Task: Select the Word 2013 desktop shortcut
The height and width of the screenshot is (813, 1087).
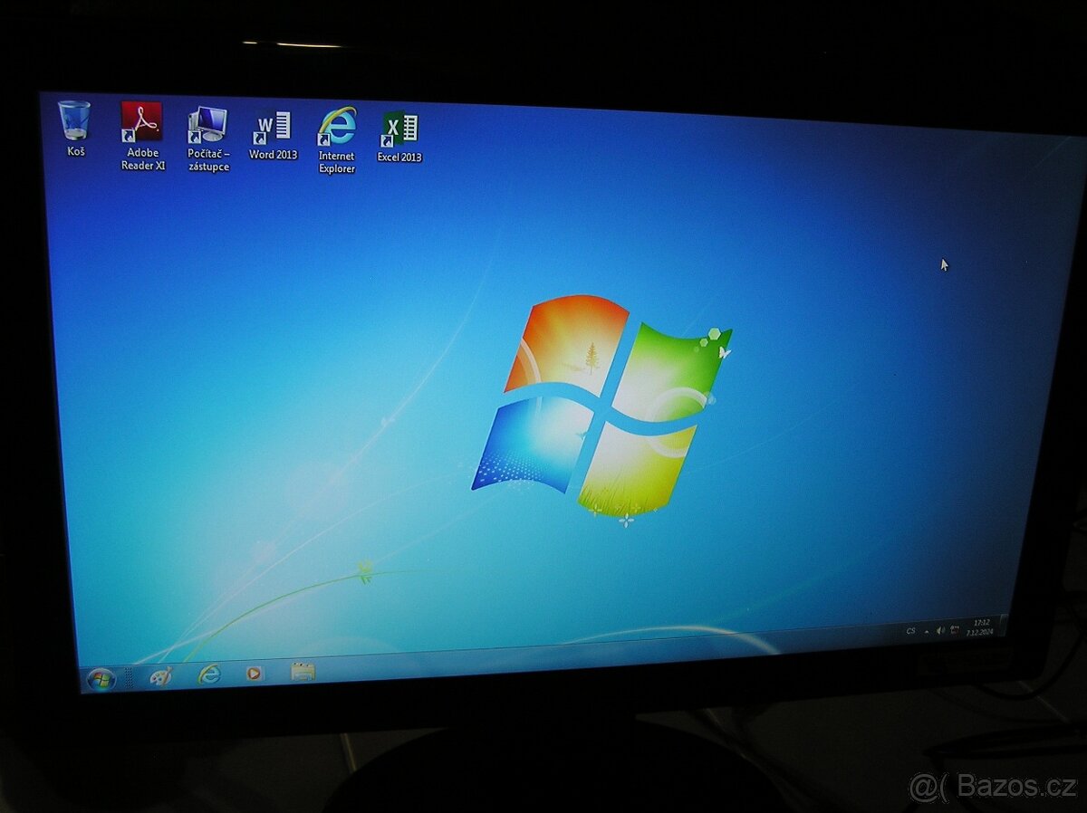Action: point(273,136)
